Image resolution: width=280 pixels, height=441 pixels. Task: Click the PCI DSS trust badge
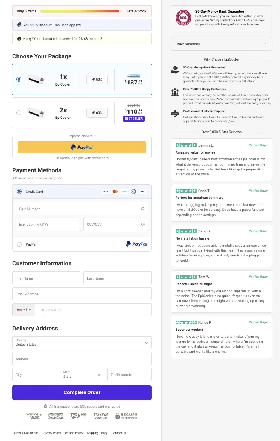click(79, 416)
